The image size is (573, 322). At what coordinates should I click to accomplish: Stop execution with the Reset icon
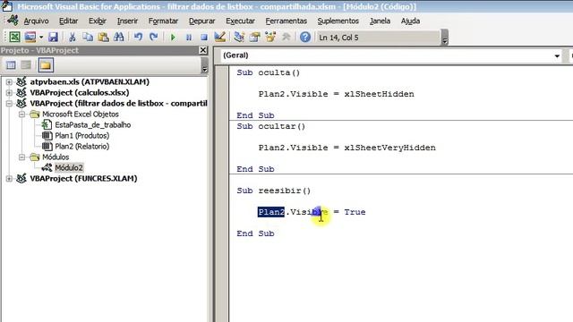tap(204, 38)
